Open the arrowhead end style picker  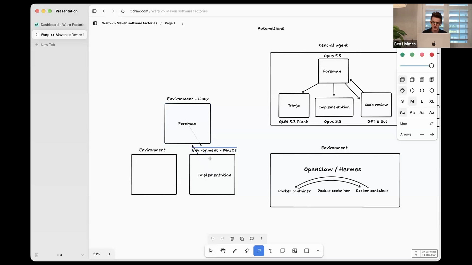pos(432,134)
